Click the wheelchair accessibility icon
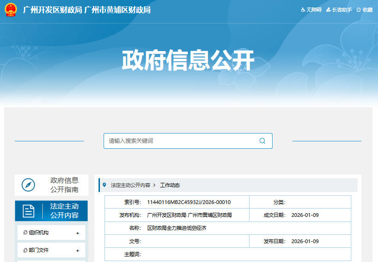The width and height of the screenshot is (378, 262). (303, 10)
